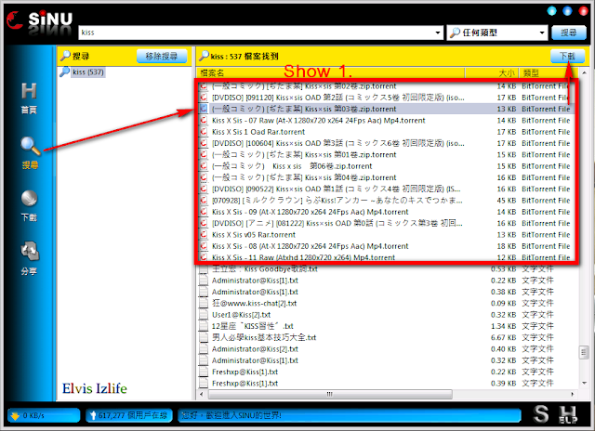Click text file icon for 王立宏 Kiss Goodbye

204,269
